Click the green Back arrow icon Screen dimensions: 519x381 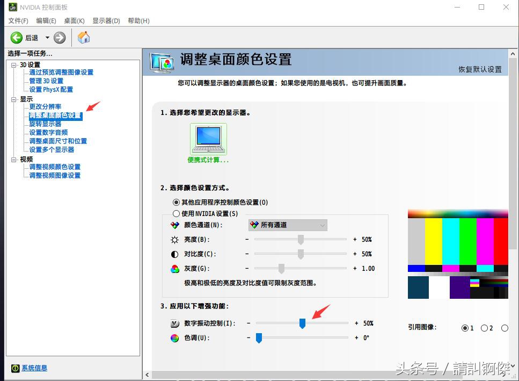coord(17,38)
